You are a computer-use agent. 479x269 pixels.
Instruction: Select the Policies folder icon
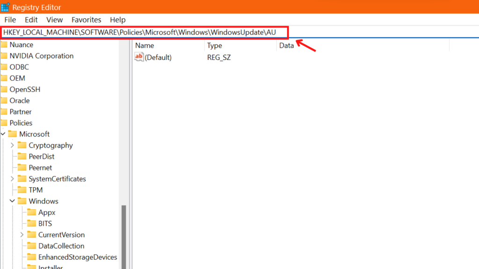(4, 123)
